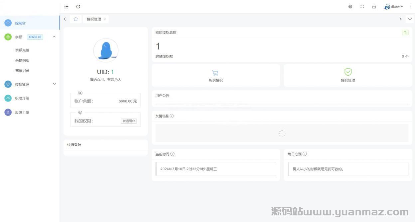Click the refresh icon in top bar
Screen dimensions: 415x222
point(78,7)
